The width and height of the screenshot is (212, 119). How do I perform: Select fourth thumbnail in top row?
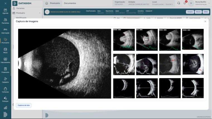193,39
